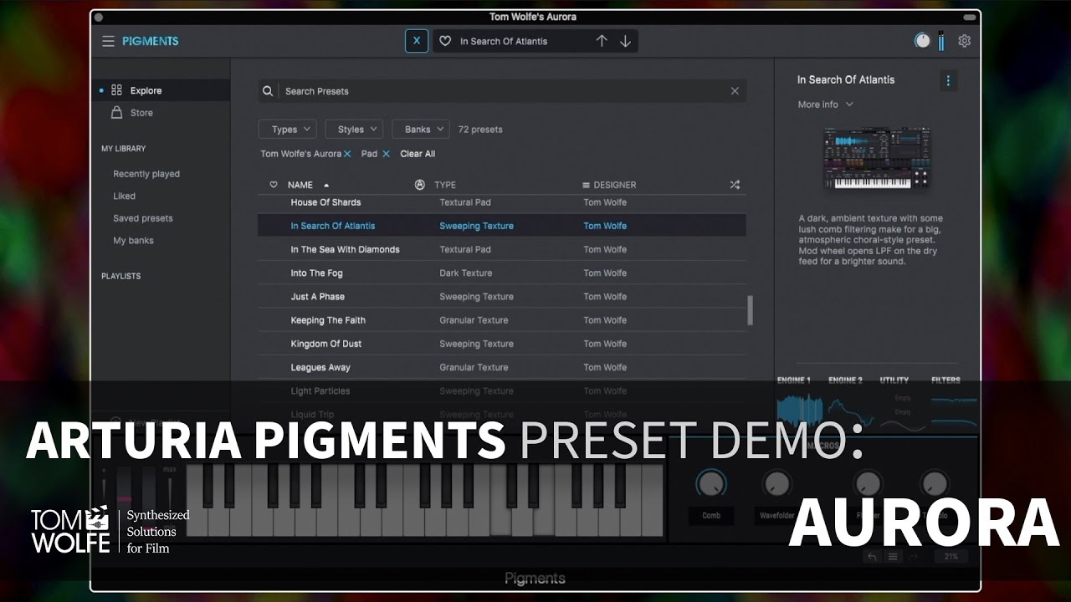Remove the Tom Wolfe's Aurora filter tag
The height and width of the screenshot is (602, 1071).
coord(347,154)
